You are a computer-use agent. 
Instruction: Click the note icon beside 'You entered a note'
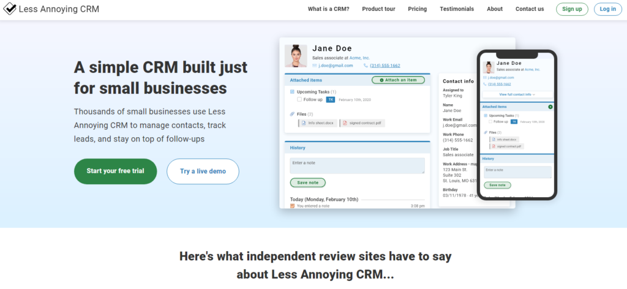point(292,206)
